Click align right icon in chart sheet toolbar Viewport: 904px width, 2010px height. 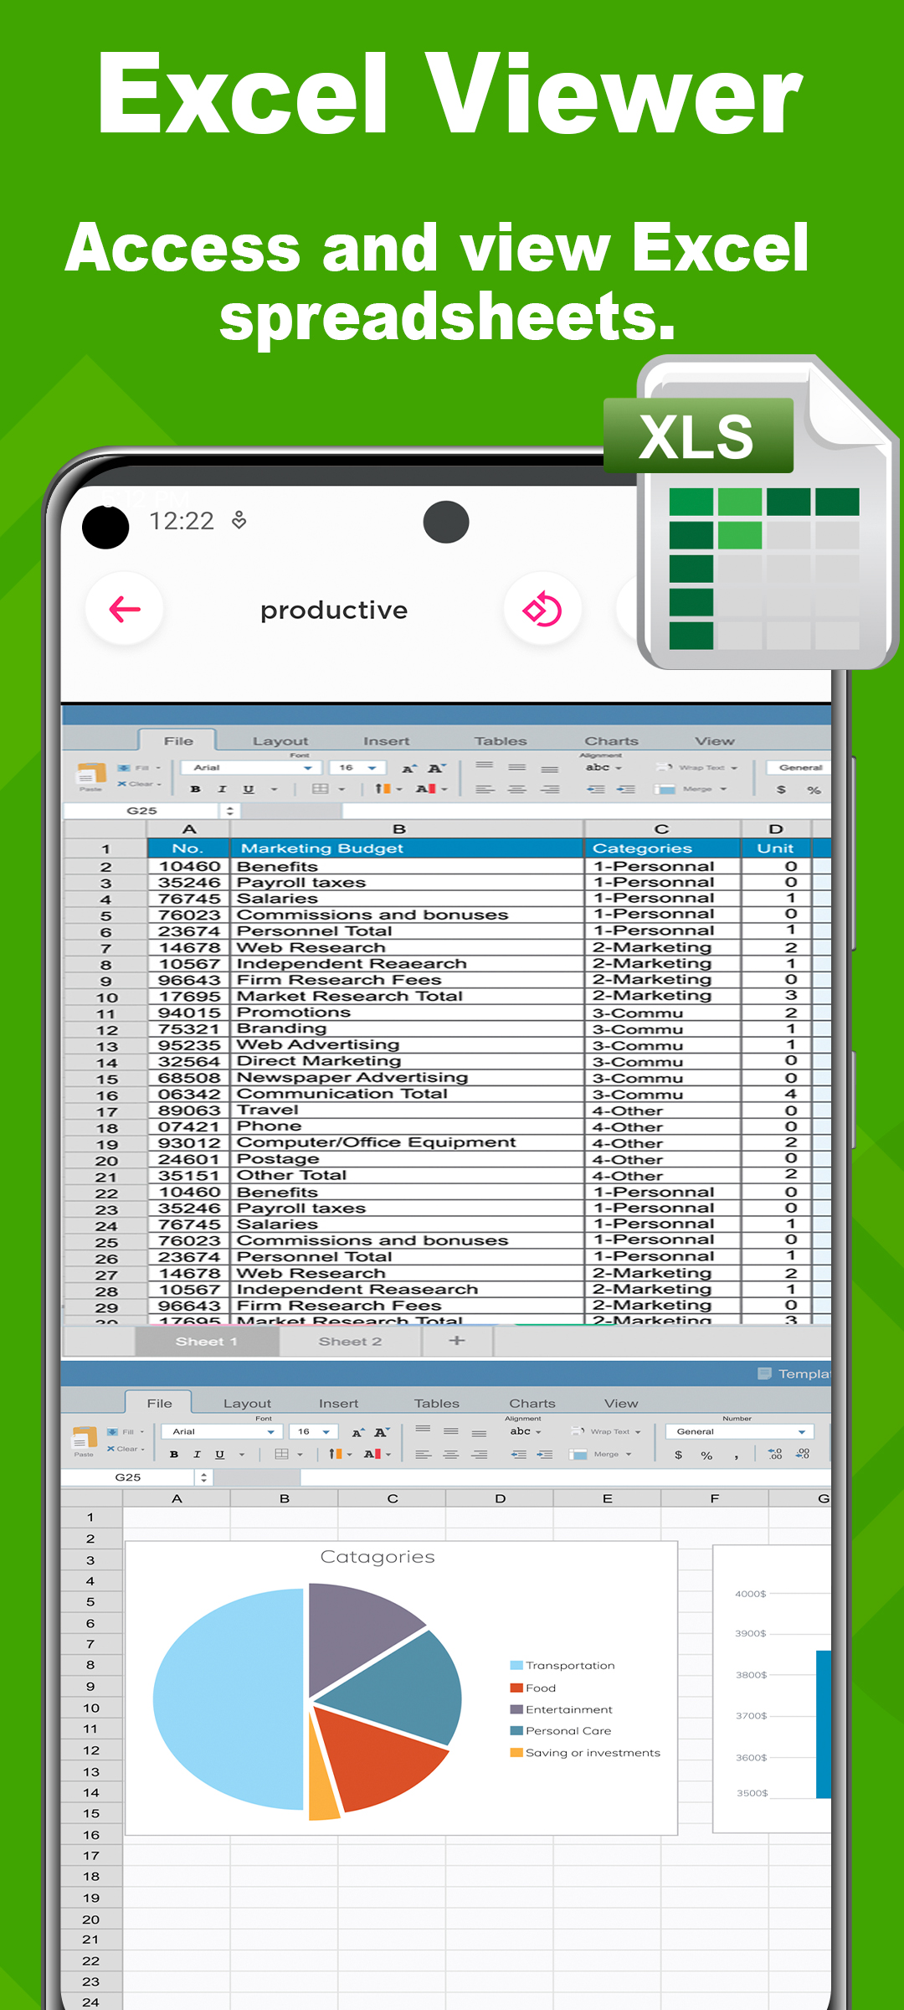click(x=479, y=1455)
